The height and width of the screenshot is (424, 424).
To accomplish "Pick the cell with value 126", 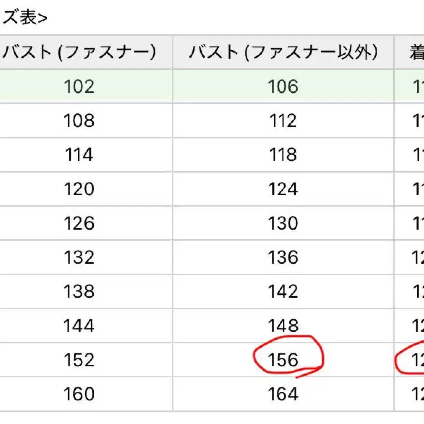I will coord(79,223).
